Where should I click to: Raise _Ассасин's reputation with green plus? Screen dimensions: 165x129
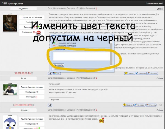[x=39, y=128]
